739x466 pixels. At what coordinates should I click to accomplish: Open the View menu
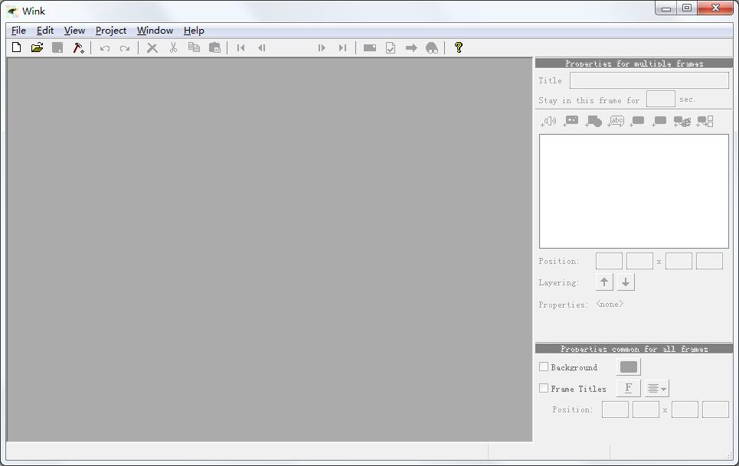click(x=74, y=31)
